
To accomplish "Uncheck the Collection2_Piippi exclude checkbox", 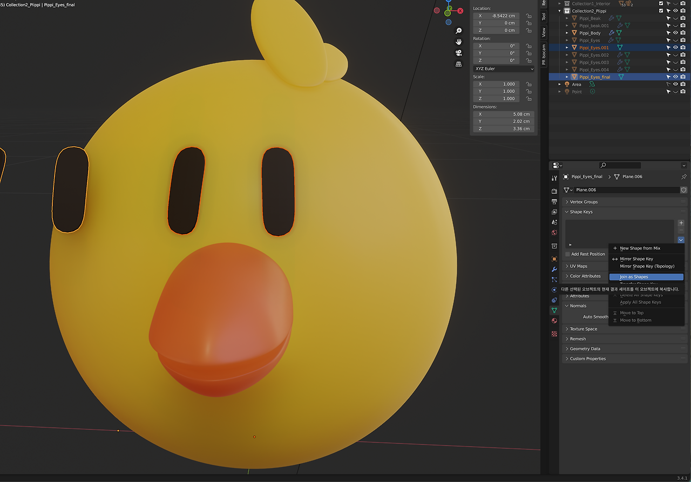I will tap(661, 11).
